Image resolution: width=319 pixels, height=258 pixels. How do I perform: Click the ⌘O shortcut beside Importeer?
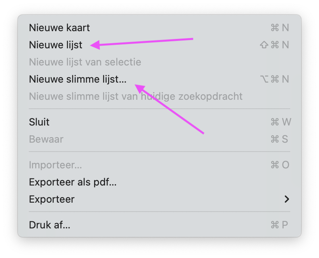[x=280, y=165]
